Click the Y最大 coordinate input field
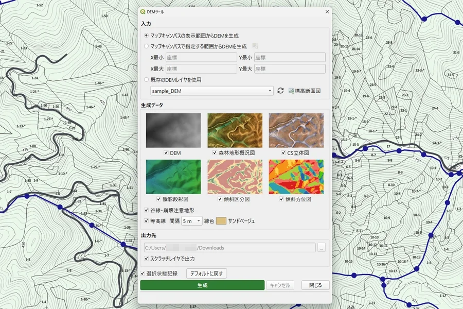The image size is (463, 309). click(290, 68)
